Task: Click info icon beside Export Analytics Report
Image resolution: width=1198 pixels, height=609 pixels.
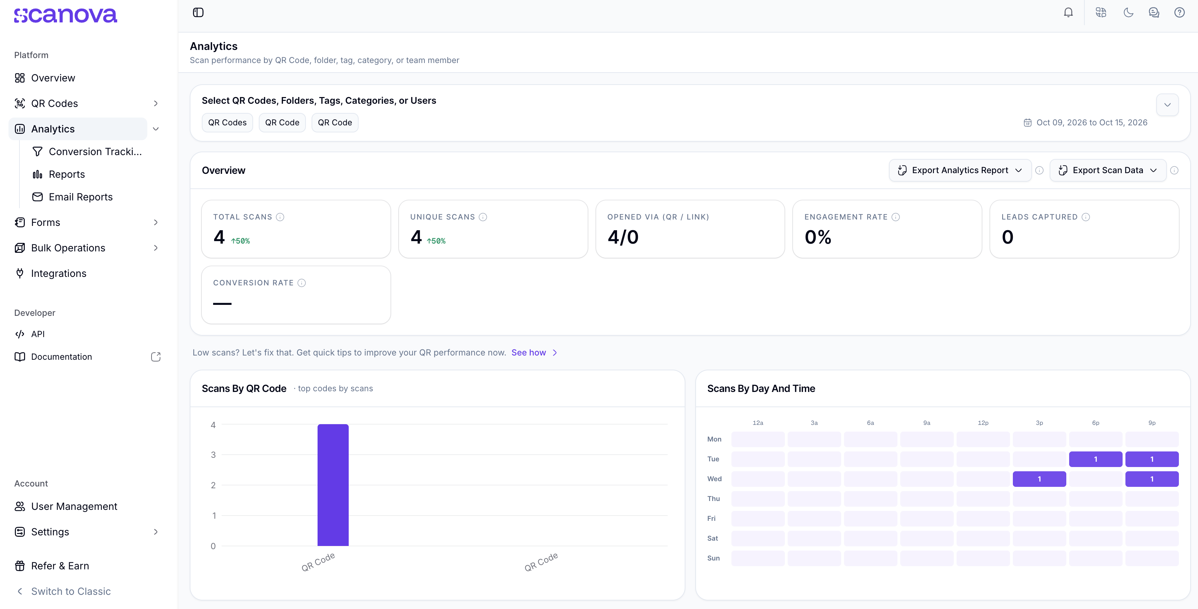Action: point(1039,170)
